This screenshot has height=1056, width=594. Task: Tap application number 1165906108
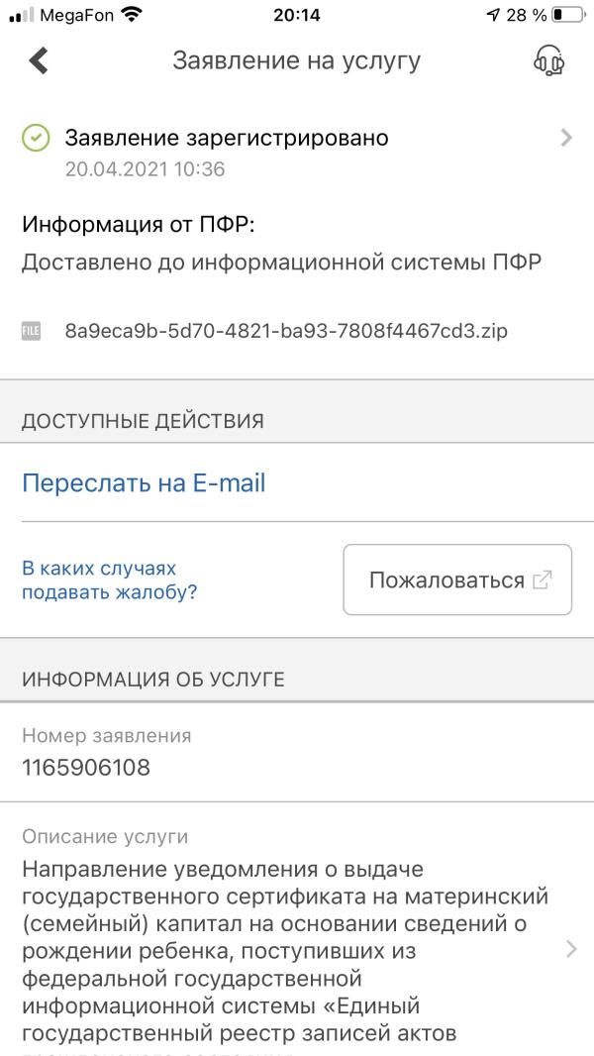pos(86,768)
